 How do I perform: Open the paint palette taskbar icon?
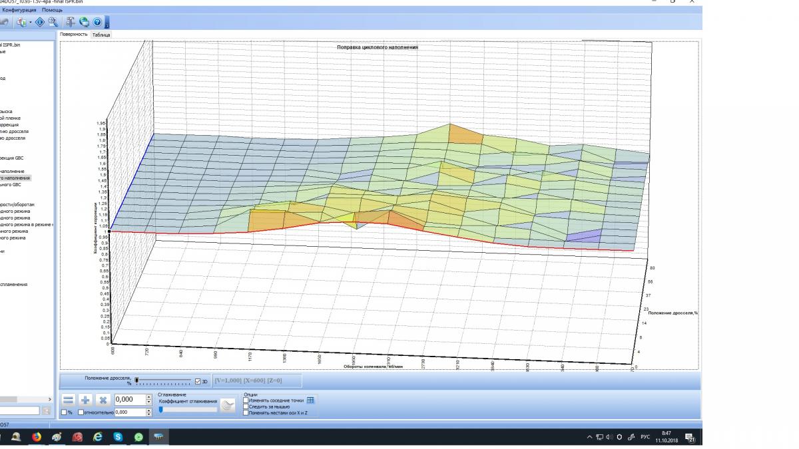pos(57,437)
